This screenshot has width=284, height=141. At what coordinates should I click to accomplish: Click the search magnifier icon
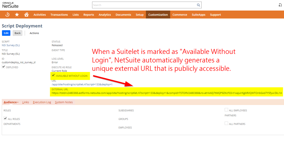coord(199,5)
